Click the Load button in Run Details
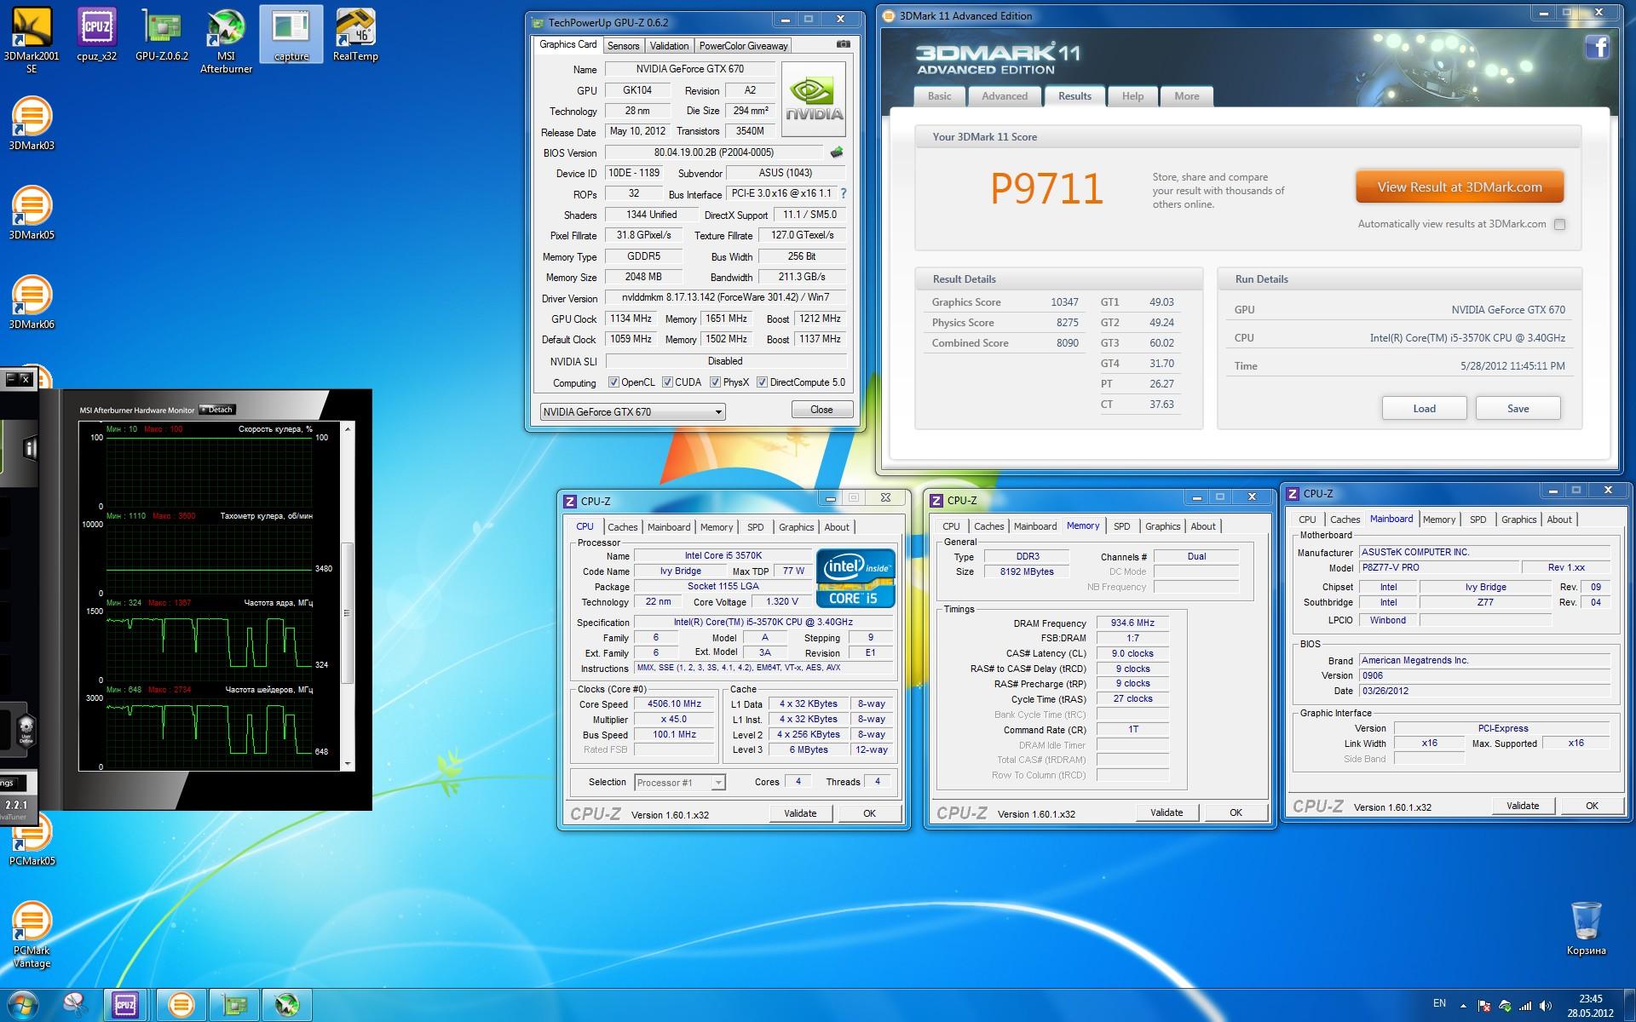This screenshot has height=1022, width=1636. click(x=1424, y=409)
